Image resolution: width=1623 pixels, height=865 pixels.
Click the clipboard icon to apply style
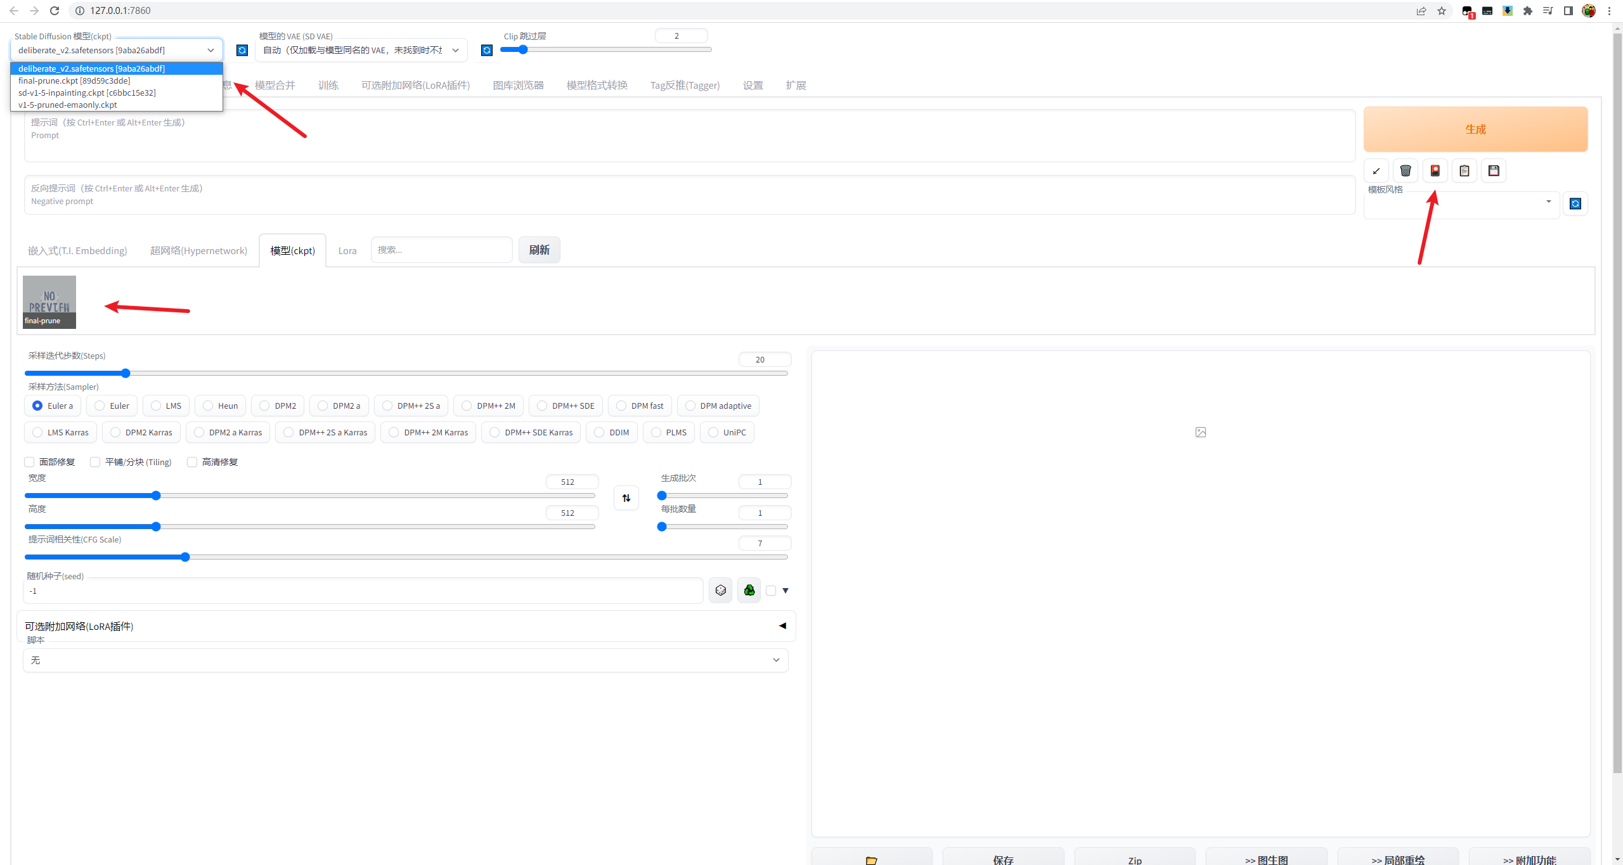coord(1464,170)
